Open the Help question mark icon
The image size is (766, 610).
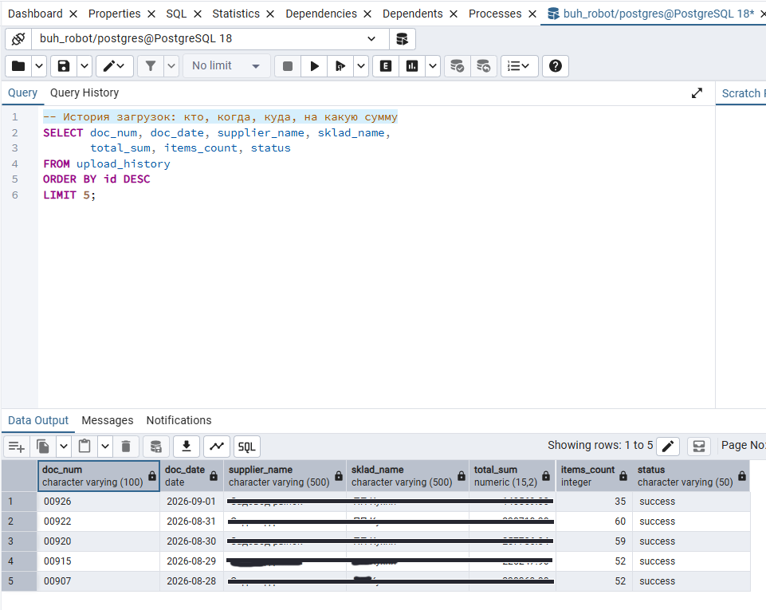point(556,66)
